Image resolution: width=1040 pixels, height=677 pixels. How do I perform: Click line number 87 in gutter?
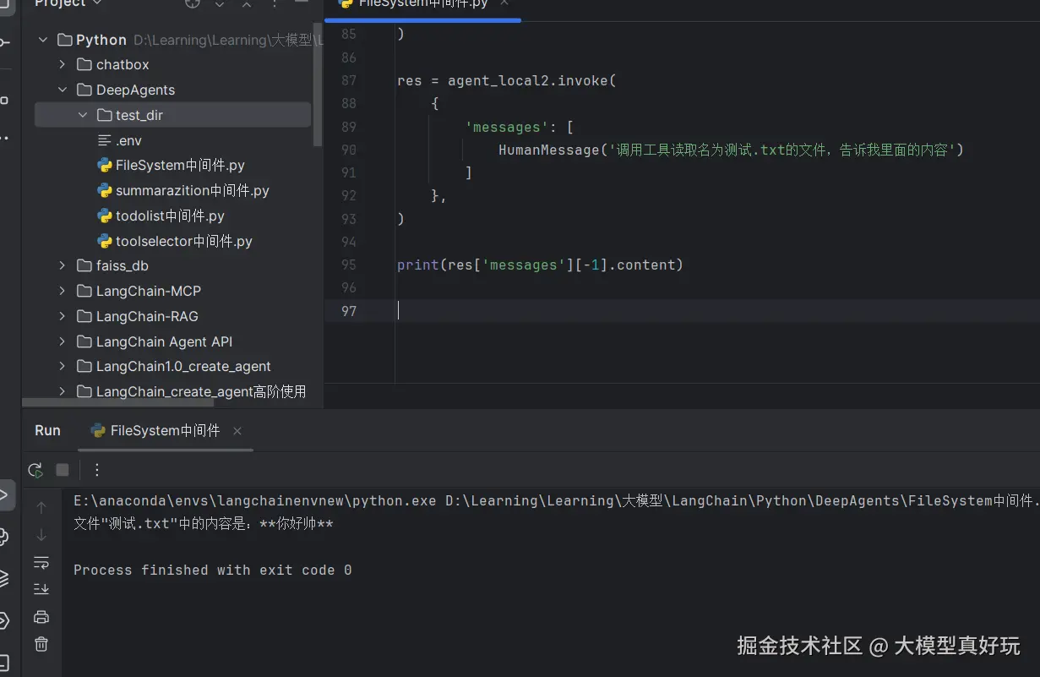click(x=348, y=81)
